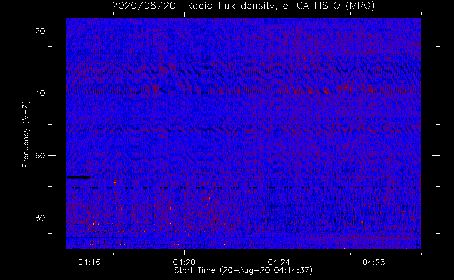Click the "Frequency (MHZ)" y-axis label
454x280 pixels.
coord(26,134)
